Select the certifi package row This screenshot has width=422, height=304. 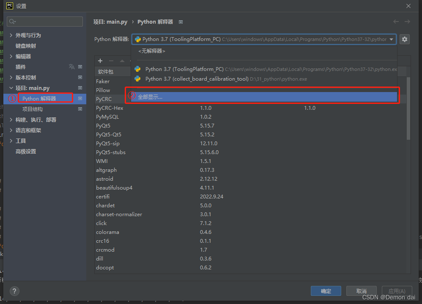pyautogui.click(x=251, y=196)
